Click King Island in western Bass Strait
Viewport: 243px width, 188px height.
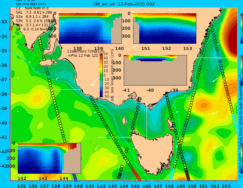coord(124,120)
